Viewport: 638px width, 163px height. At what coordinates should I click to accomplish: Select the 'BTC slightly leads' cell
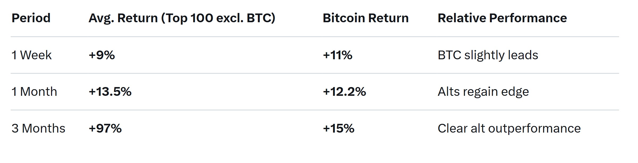[x=488, y=55]
